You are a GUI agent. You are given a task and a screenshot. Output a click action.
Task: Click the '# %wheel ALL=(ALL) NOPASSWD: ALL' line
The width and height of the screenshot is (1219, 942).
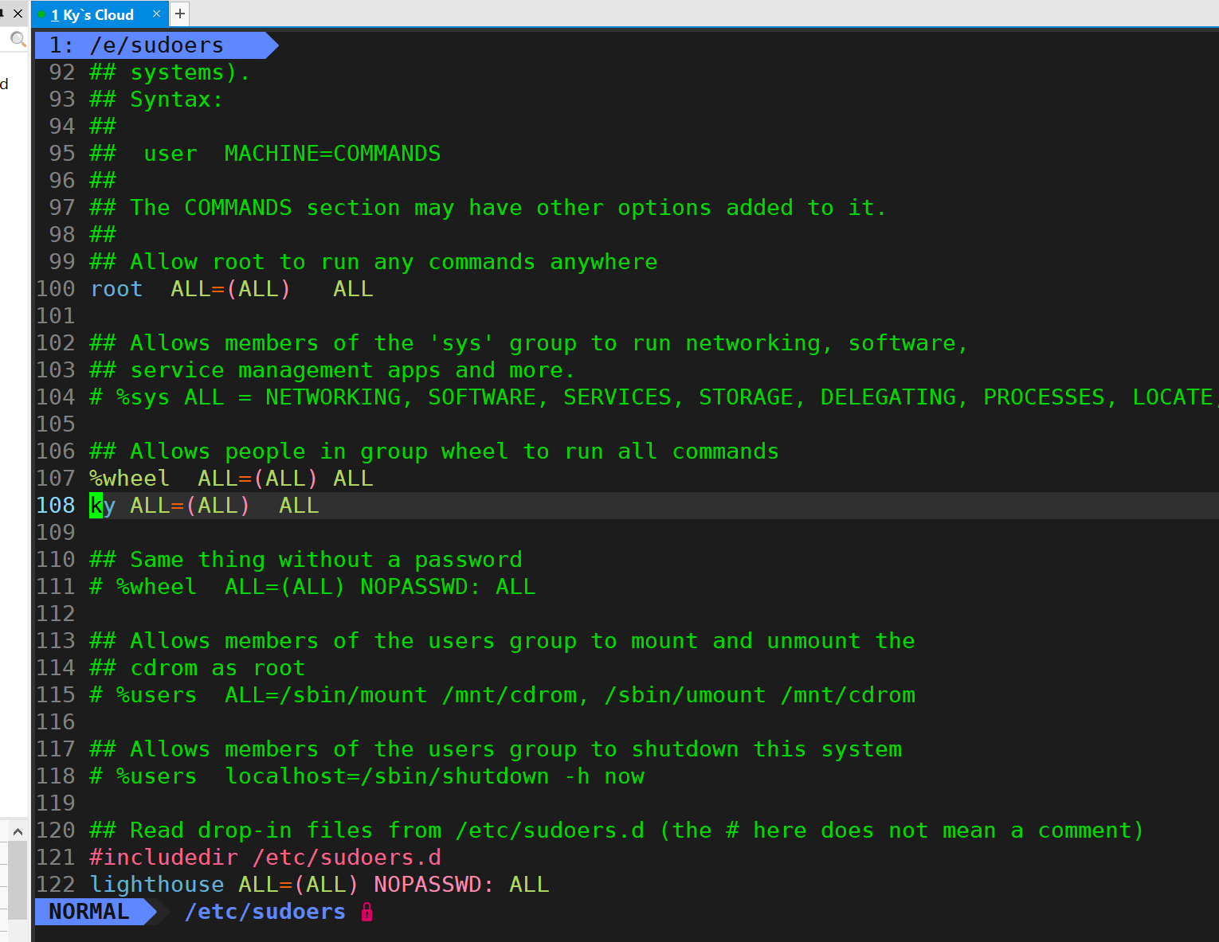coord(312,587)
